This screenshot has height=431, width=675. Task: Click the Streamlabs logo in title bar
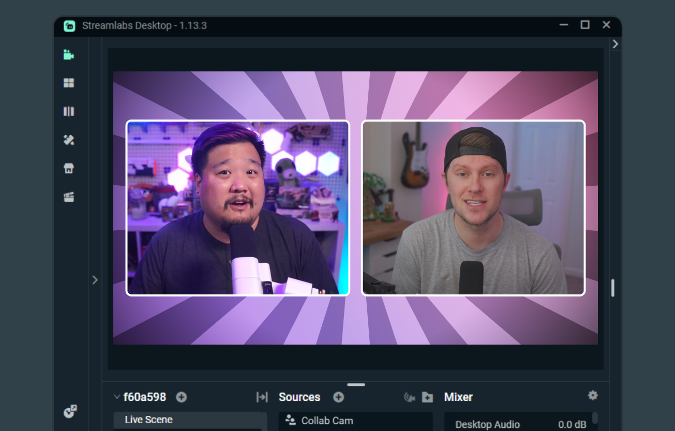[x=69, y=25]
